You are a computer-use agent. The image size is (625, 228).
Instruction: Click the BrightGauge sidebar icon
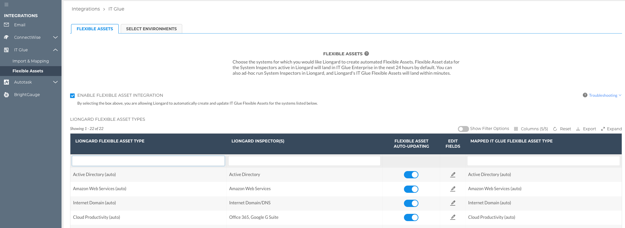6,94
